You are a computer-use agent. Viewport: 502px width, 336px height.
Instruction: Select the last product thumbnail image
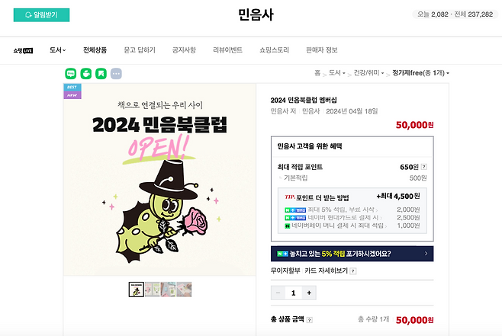184,290
